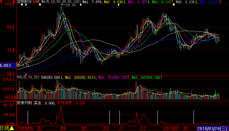Click the X100 volume scale box

[9, 97]
